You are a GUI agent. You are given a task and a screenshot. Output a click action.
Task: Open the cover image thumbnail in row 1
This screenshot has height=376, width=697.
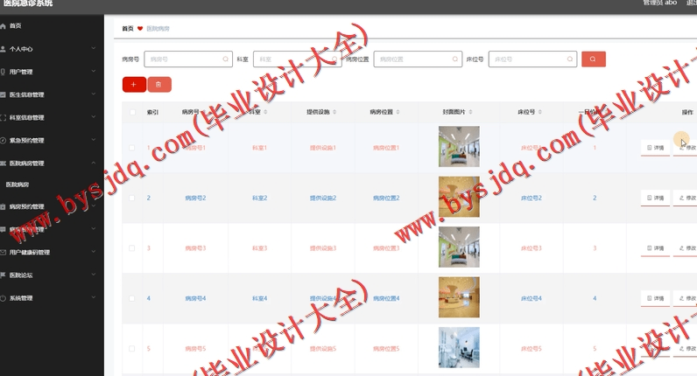(x=459, y=147)
